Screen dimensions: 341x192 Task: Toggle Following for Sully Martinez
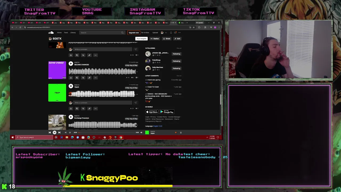pyautogui.click(x=176, y=68)
